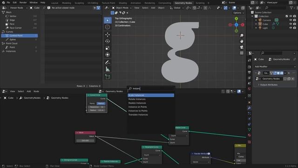Open node editor Add menu
Image resolution: width=298 pixels, height=168 pixels.
point(29,91)
